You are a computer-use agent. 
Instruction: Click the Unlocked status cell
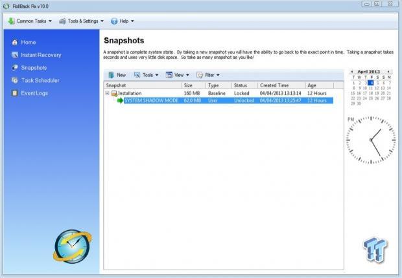244,100
